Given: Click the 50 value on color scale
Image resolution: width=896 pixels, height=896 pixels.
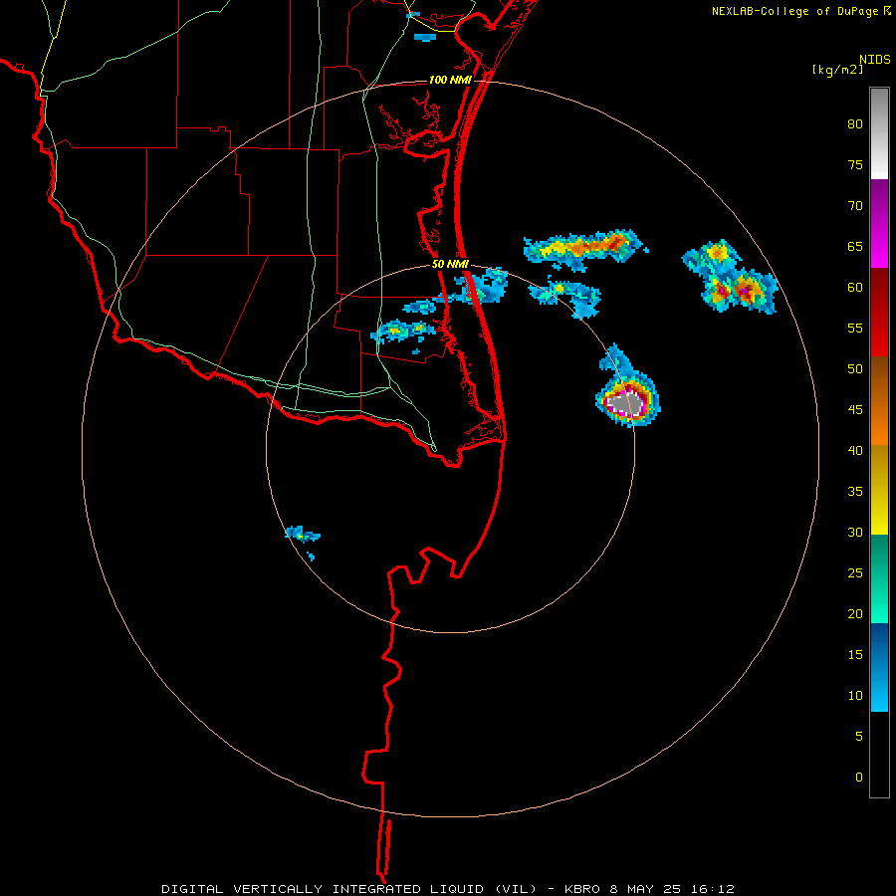Looking at the screenshot, I should tap(855, 369).
